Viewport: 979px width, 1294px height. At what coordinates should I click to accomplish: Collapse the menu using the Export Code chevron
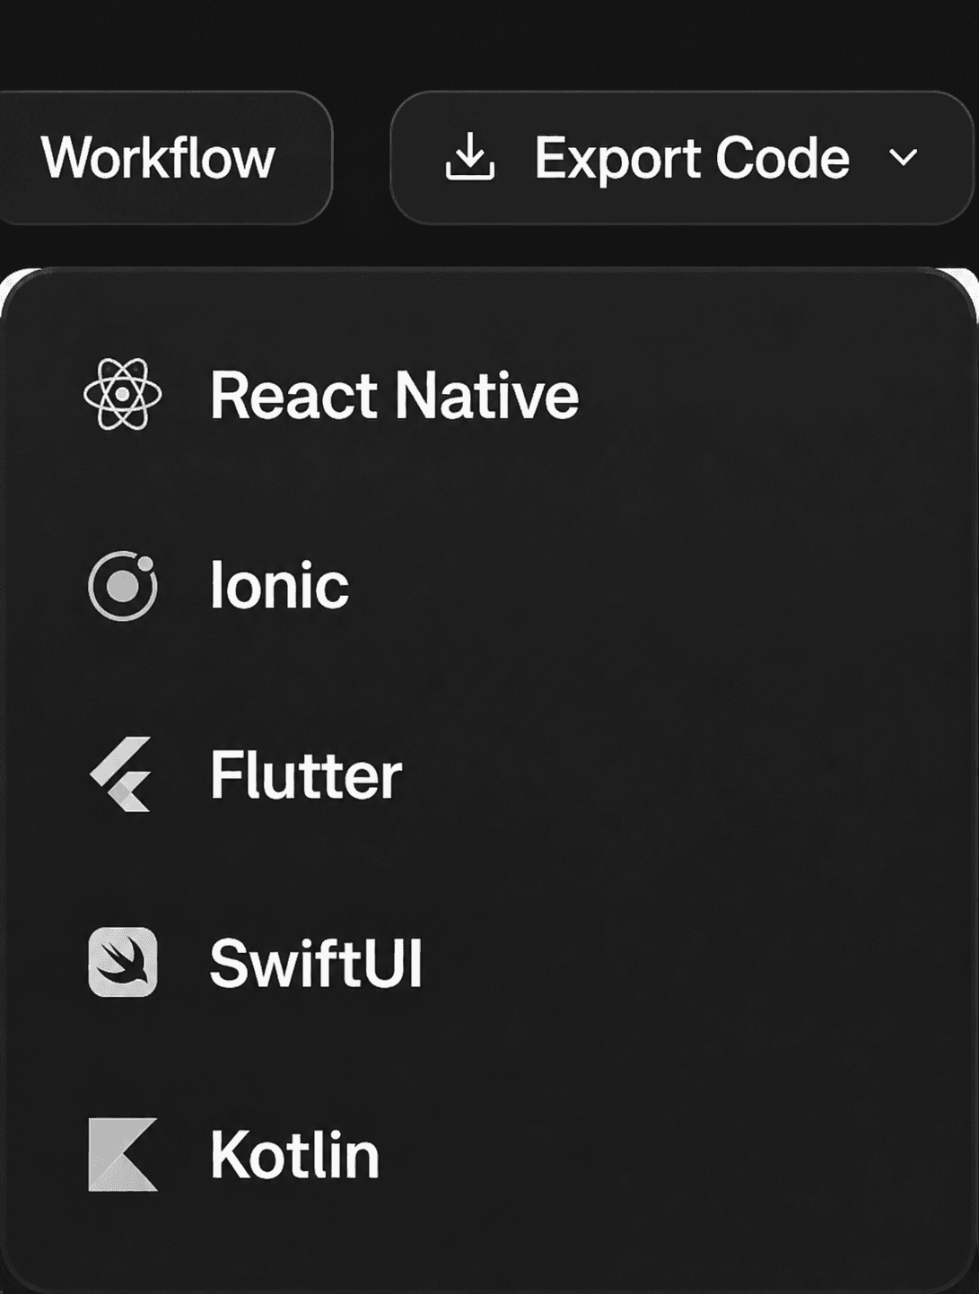pos(903,158)
